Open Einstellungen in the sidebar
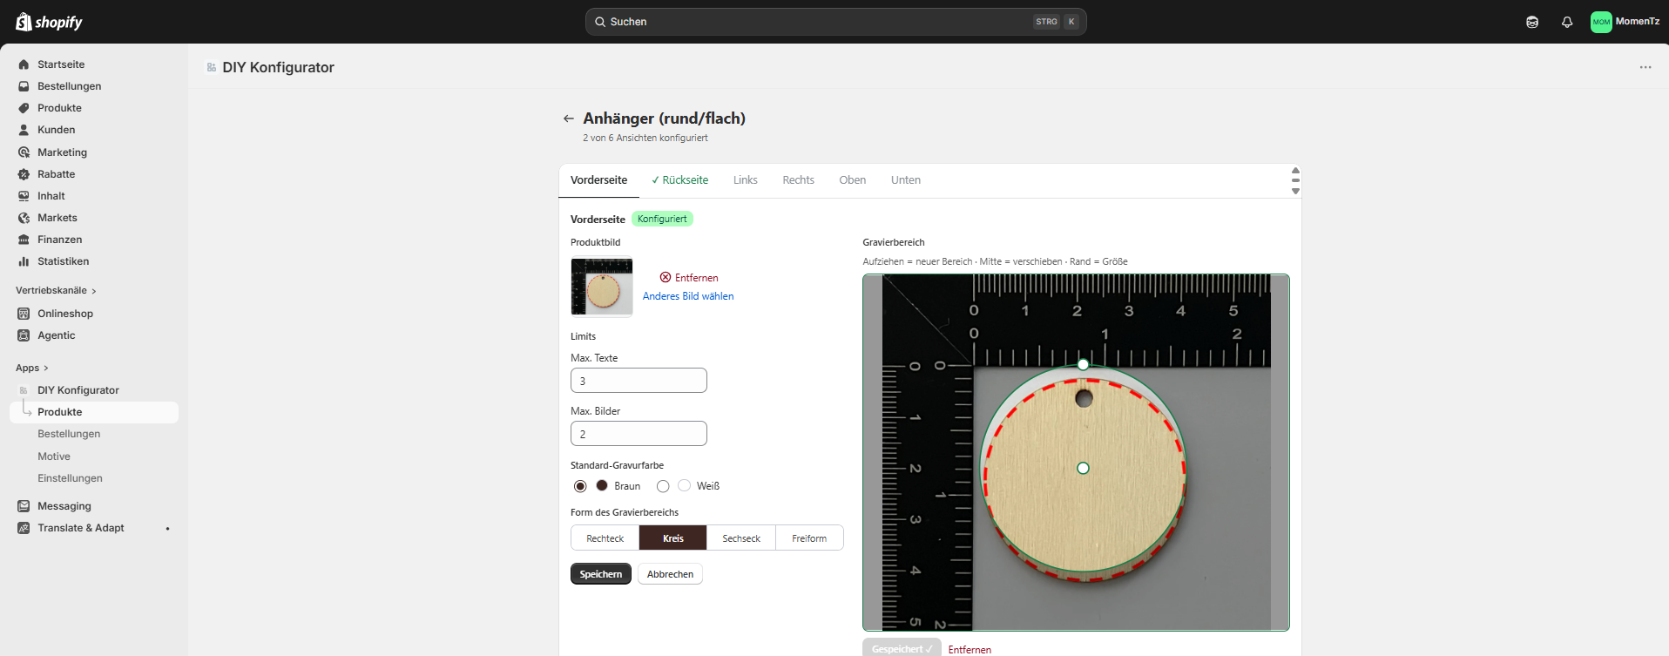This screenshot has width=1669, height=656. tap(70, 478)
